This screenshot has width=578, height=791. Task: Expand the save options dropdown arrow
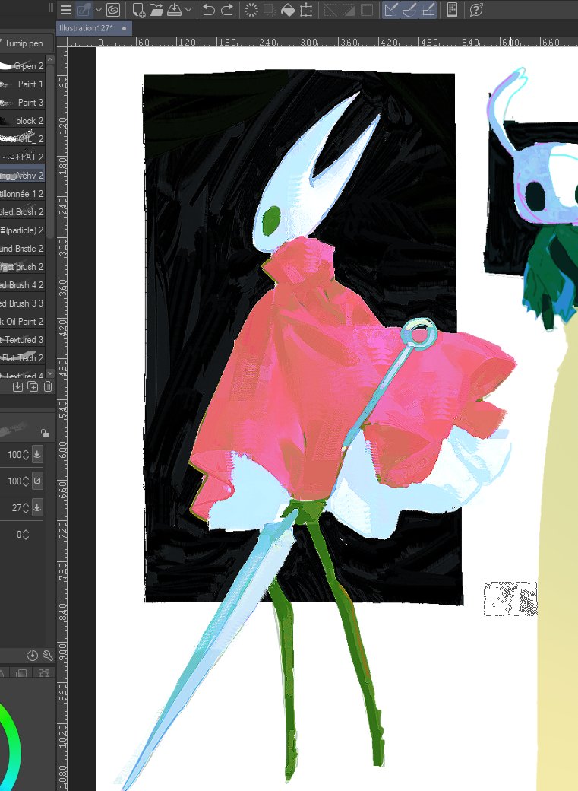pos(188,10)
